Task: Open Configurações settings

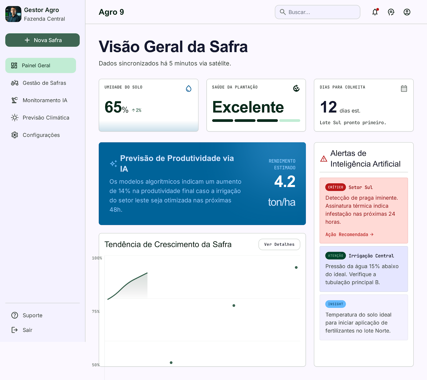Action: click(41, 135)
